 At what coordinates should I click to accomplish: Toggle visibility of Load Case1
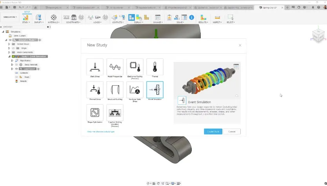16,69
